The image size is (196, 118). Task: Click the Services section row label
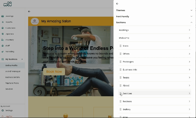[127, 93]
